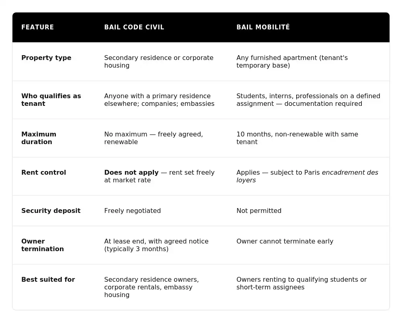The width and height of the screenshot is (402, 324).
Task: Click the Best suited for row label
Action: point(48,280)
